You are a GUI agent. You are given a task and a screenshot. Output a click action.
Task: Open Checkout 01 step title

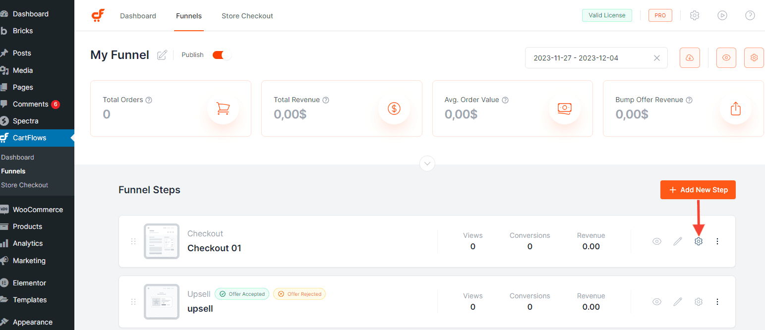[x=214, y=248]
